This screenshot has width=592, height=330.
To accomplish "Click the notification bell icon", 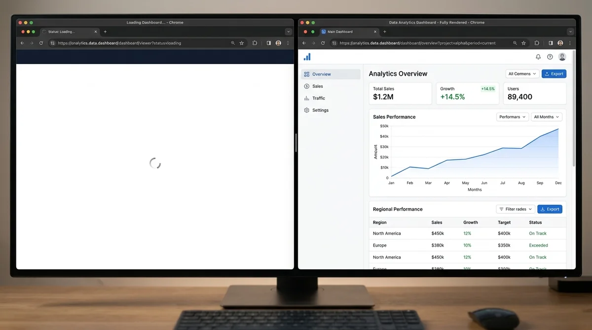I will pyautogui.click(x=538, y=57).
